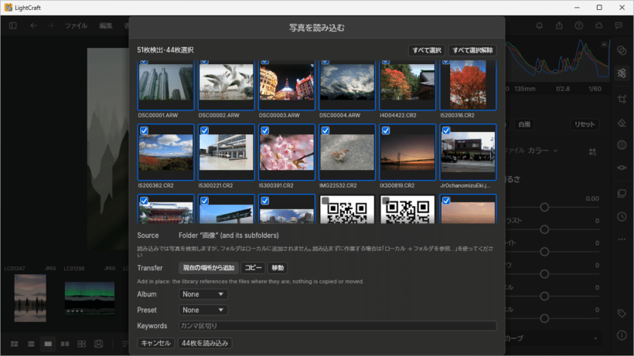Expand the histogram panel chevron

click(604, 44)
